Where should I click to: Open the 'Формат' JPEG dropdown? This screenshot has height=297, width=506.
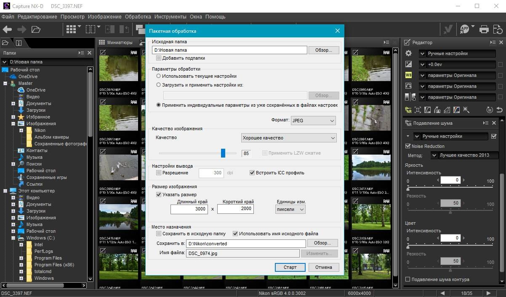point(313,121)
